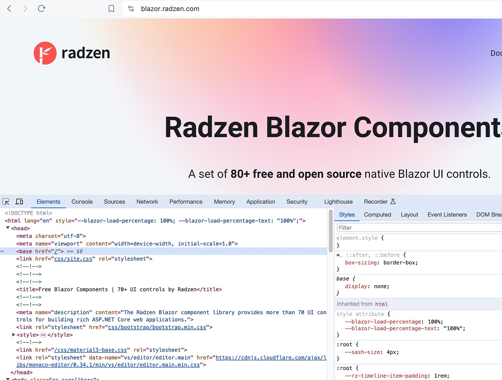Open the css/site.css link
The width and height of the screenshot is (502, 380).
[x=73, y=259]
